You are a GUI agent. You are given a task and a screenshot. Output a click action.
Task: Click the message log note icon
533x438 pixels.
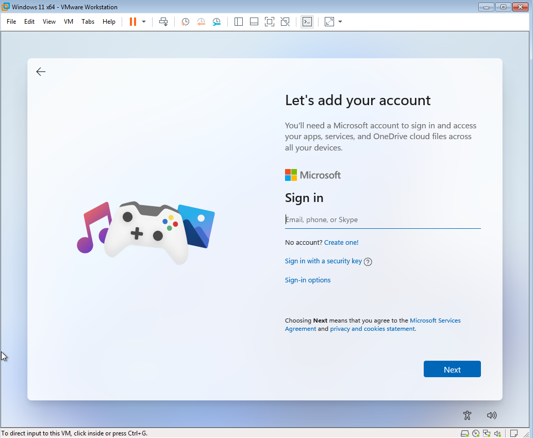(x=514, y=433)
